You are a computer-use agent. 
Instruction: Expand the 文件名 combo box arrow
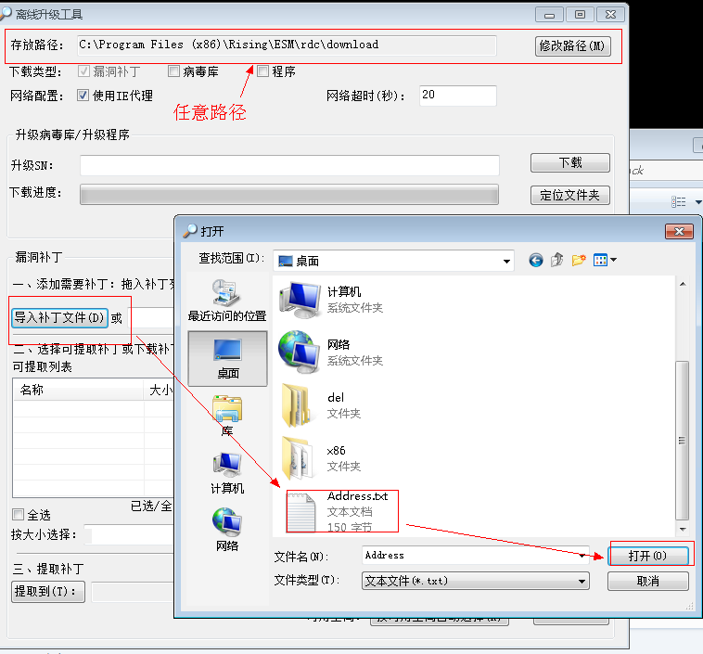tap(582, 556)
